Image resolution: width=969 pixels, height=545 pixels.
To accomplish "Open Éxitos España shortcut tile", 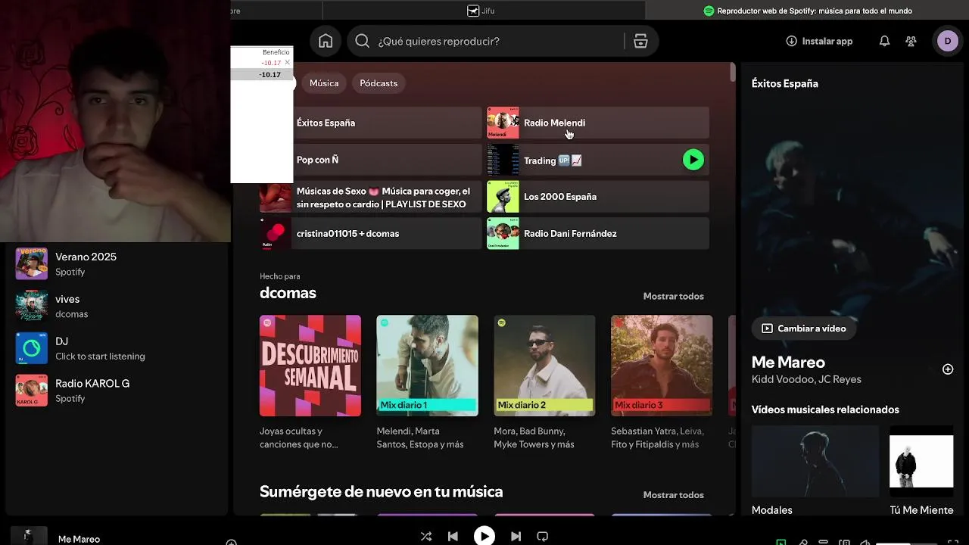I will tap(370, 123).
